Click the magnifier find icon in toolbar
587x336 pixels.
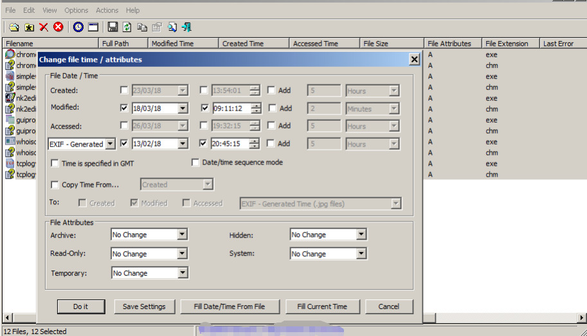point(172,27)
